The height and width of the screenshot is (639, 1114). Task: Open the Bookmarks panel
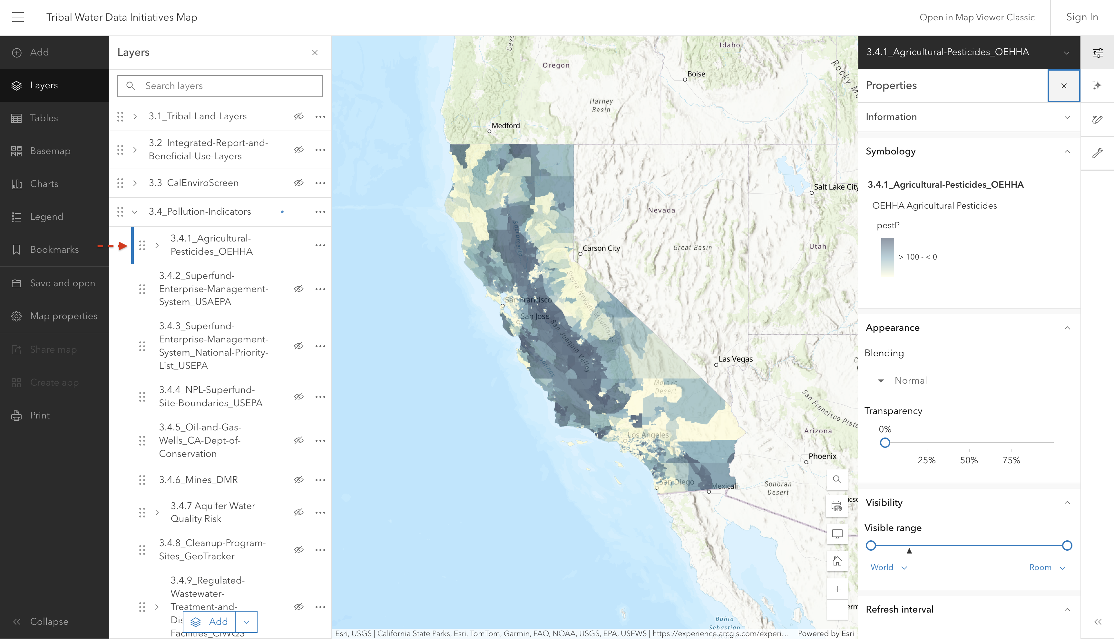tap(54, 250)
